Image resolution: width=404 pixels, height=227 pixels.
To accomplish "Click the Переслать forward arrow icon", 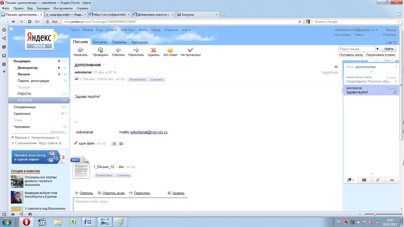I will tap(136, 50).
